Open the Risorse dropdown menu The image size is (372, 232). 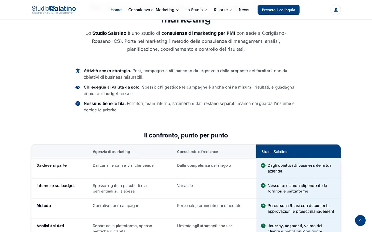click(223, 10)
